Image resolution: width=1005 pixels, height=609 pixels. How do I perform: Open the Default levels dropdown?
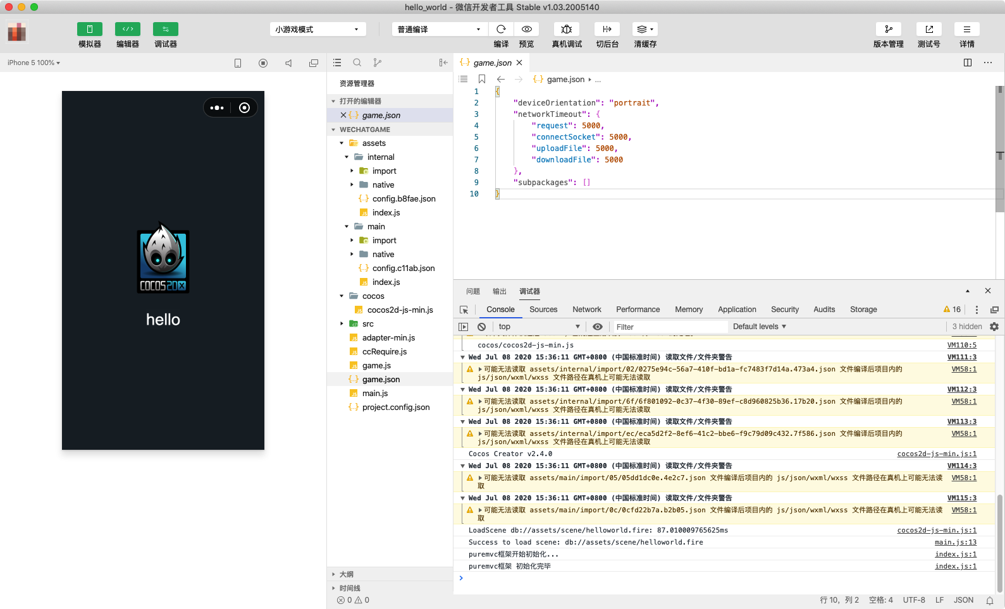point(759,327)
